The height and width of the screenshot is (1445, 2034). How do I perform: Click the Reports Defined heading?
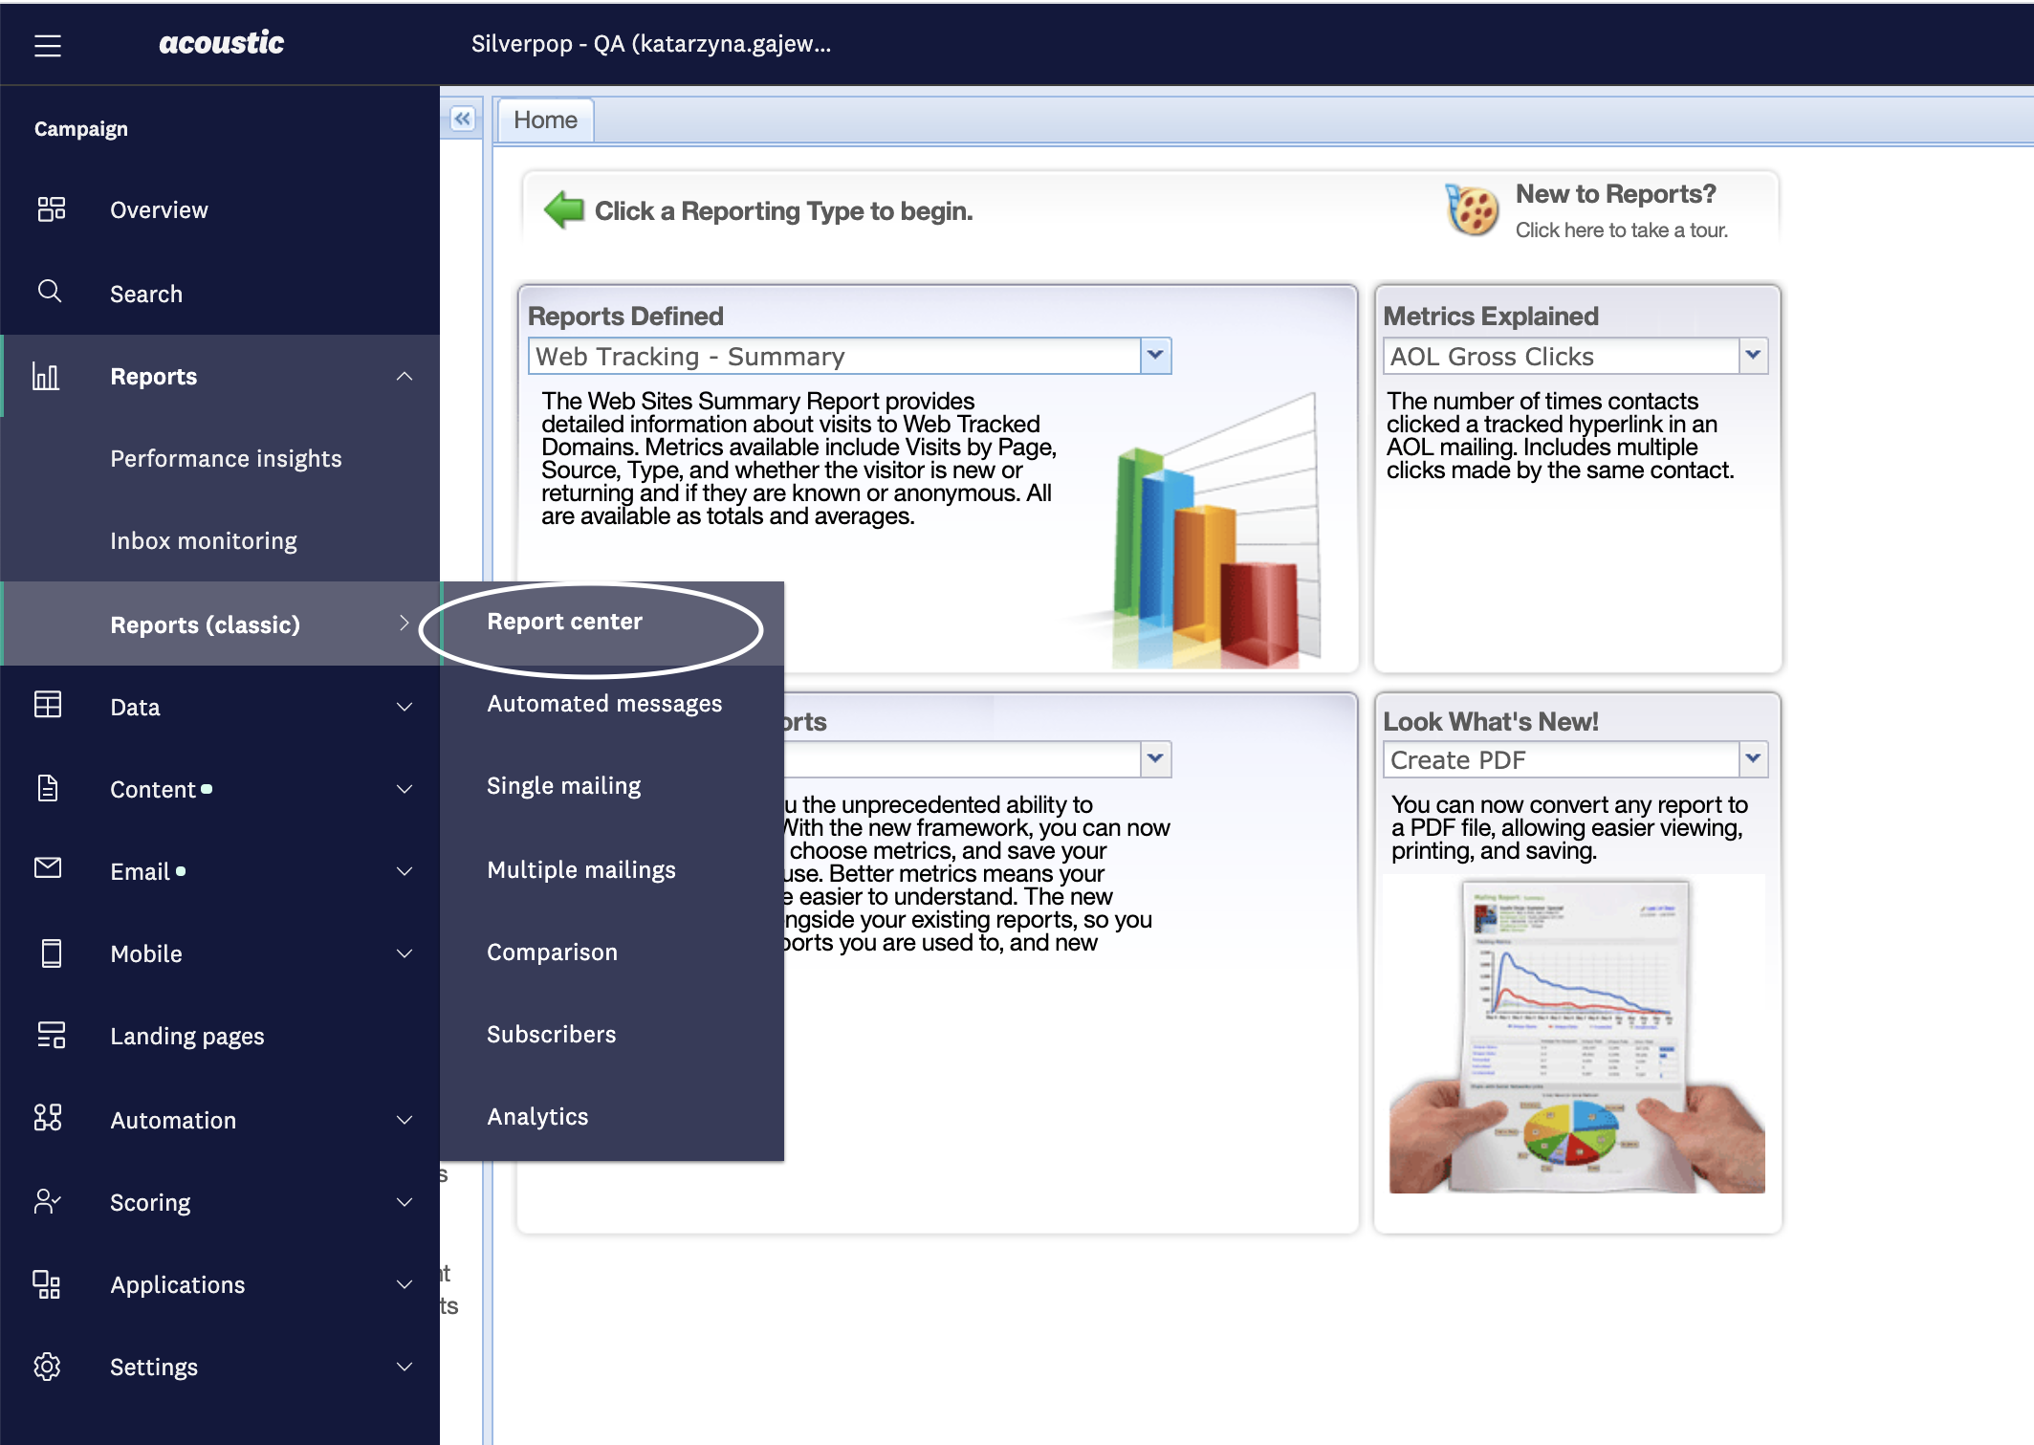click(x=625, y=316)
